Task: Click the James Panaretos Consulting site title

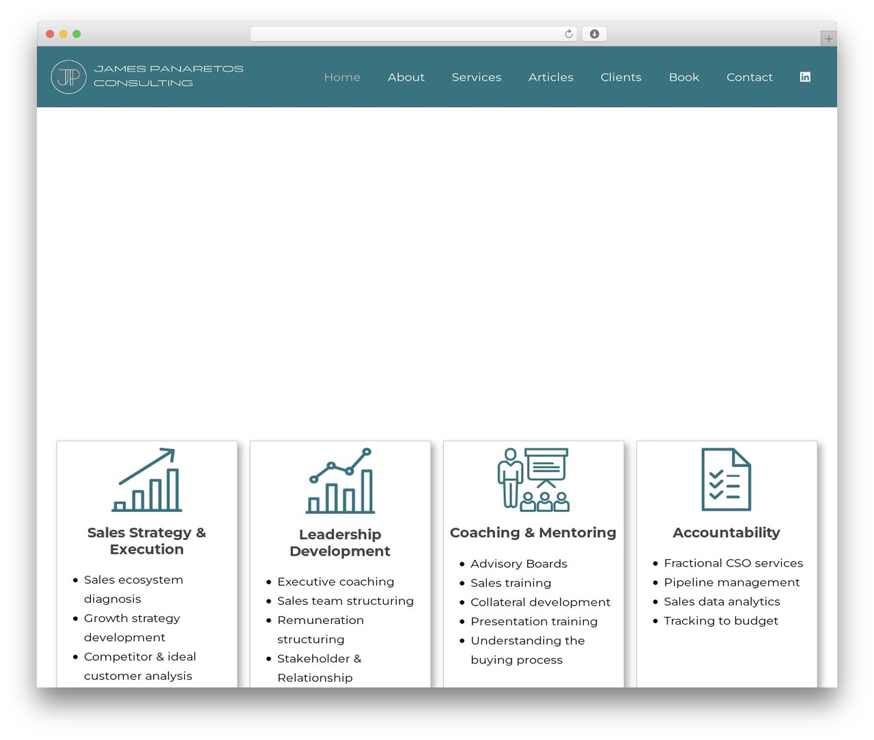Action: tap(169, 76)
